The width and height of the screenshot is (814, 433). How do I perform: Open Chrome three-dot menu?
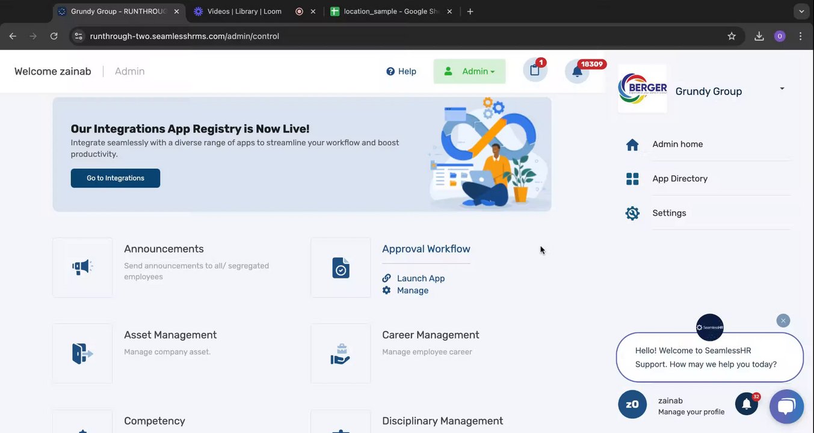tap(800, 36)
